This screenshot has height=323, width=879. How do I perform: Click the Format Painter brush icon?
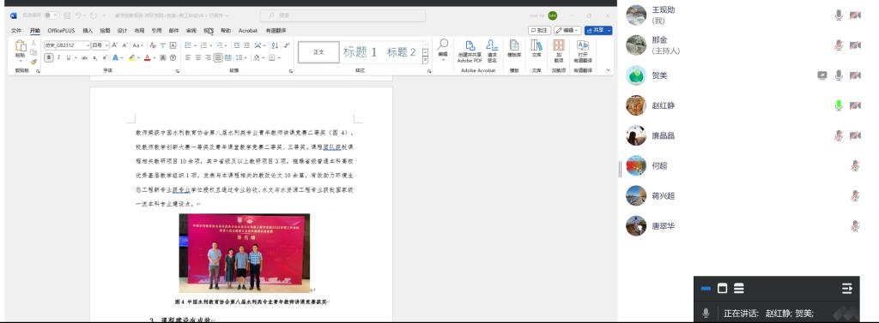point(33,62)
